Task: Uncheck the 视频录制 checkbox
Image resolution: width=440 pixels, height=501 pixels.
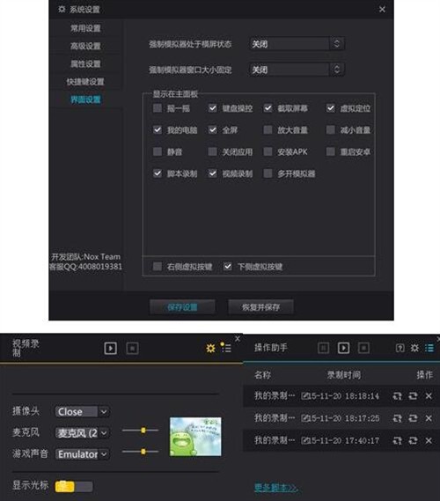Action: pyautogui.click(x=212, y=173)
